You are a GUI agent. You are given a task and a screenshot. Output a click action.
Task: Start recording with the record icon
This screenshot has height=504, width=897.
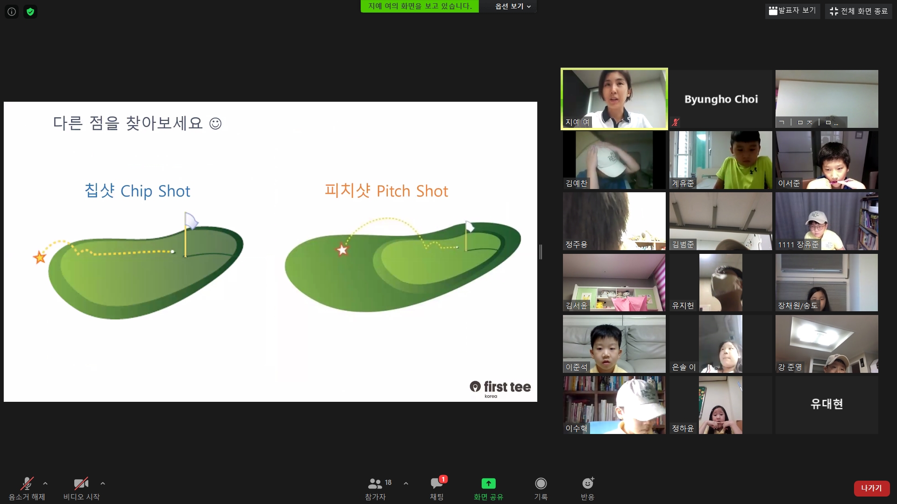click(541, 483)
